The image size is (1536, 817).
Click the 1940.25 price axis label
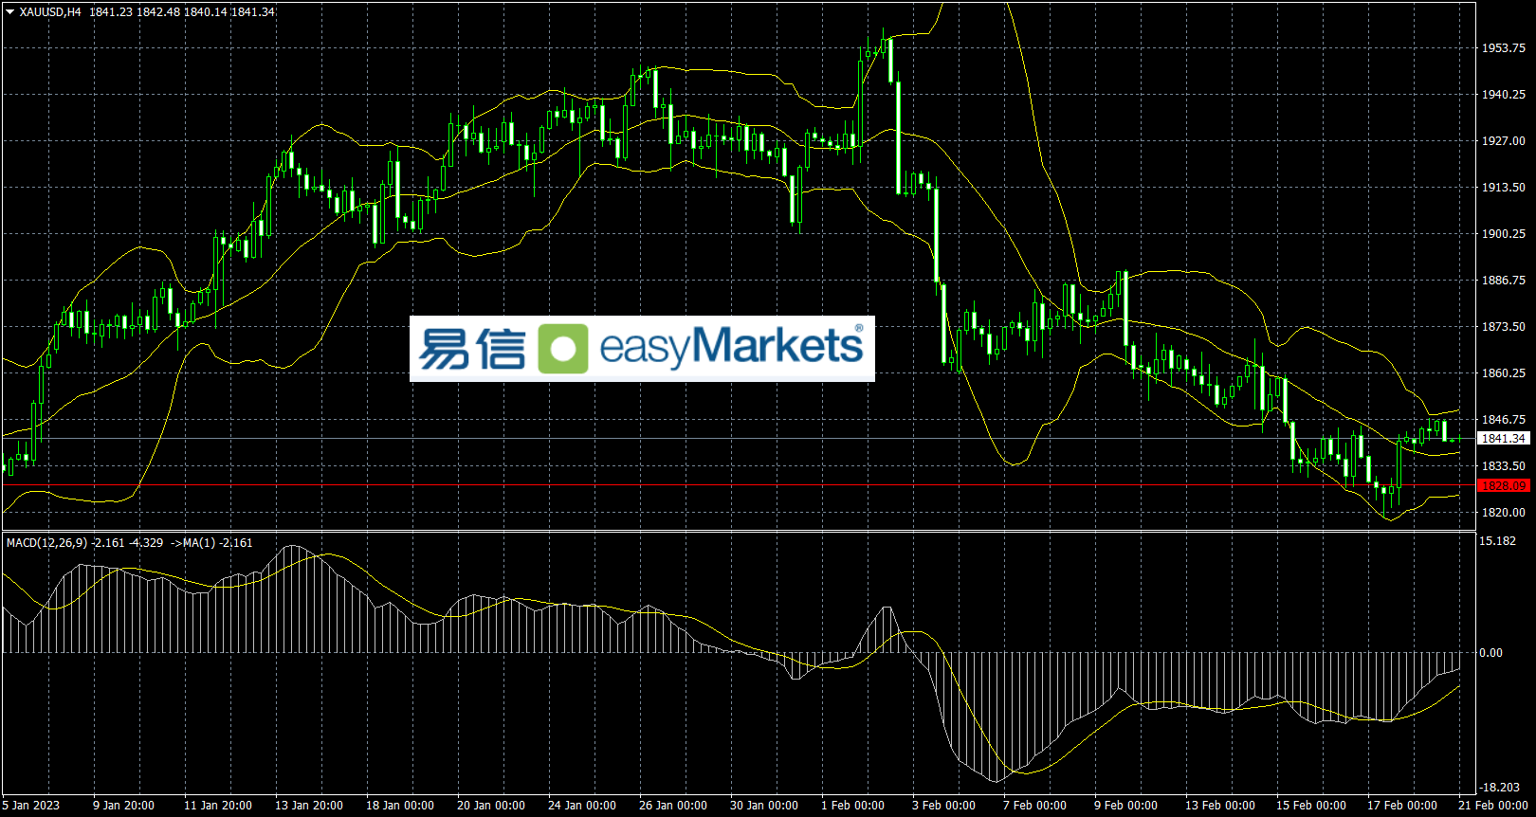coord(1504,95)
